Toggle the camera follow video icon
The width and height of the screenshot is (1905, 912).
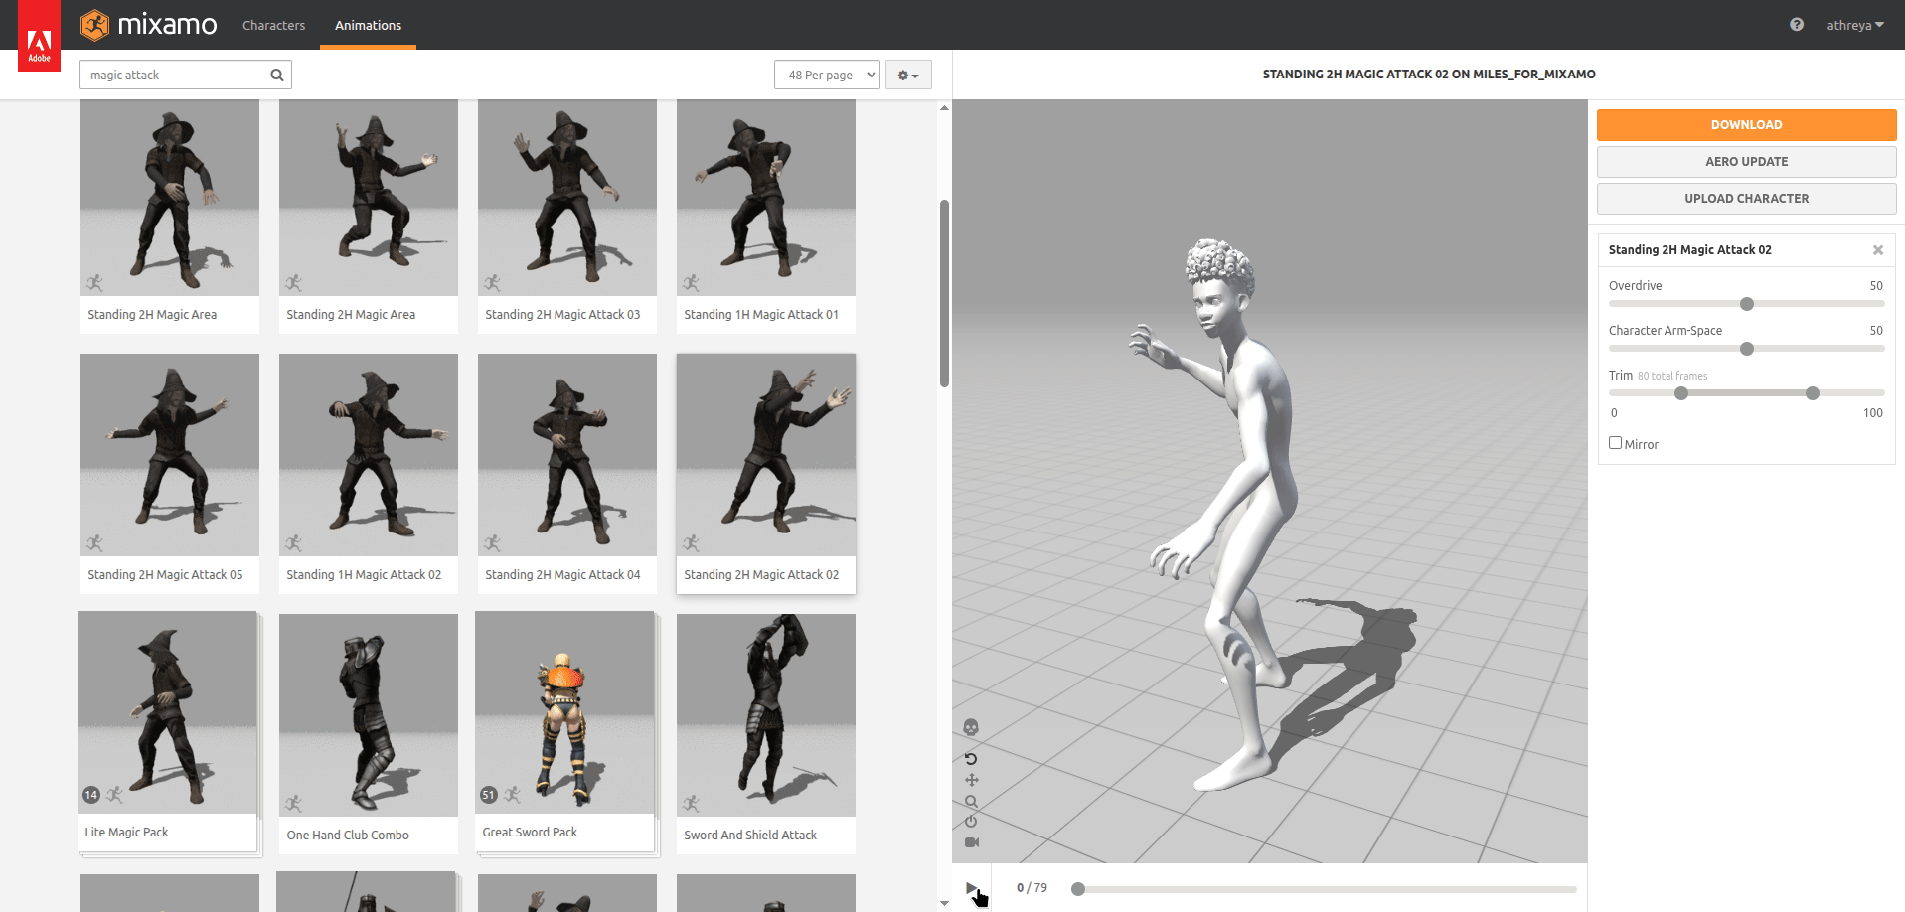pos(971,842)
